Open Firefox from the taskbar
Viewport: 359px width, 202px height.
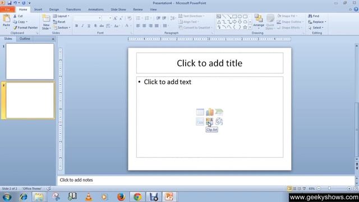(121, 197)
